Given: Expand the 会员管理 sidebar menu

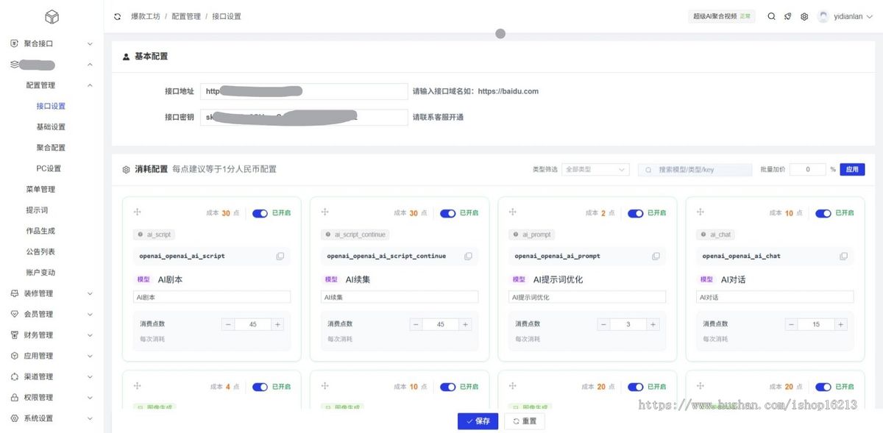Looking at the screenshot, I should point(90,314).
